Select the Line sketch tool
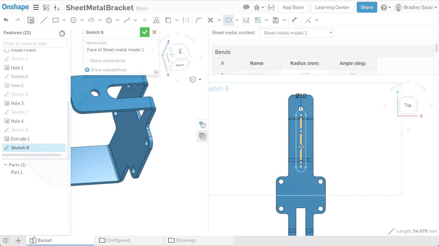This screenshot has width=439, height=246. point(44,20)
